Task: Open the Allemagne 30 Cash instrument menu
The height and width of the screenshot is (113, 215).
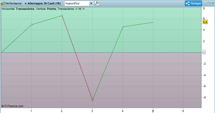Action: point(43,3)
